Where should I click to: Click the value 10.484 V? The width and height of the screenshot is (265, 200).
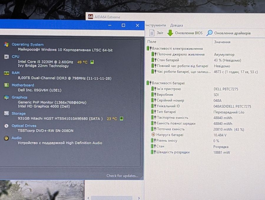220,135
